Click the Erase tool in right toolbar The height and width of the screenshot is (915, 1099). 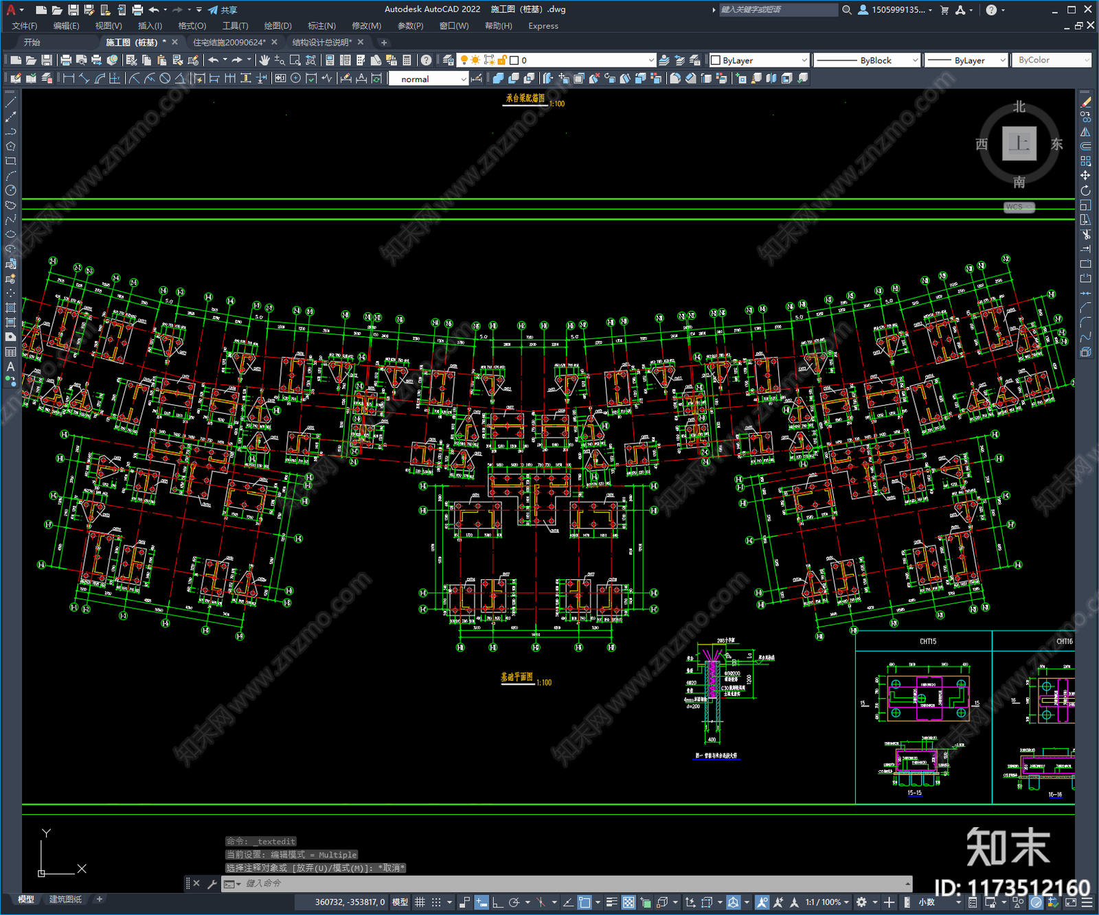[x=1085, y=102]
